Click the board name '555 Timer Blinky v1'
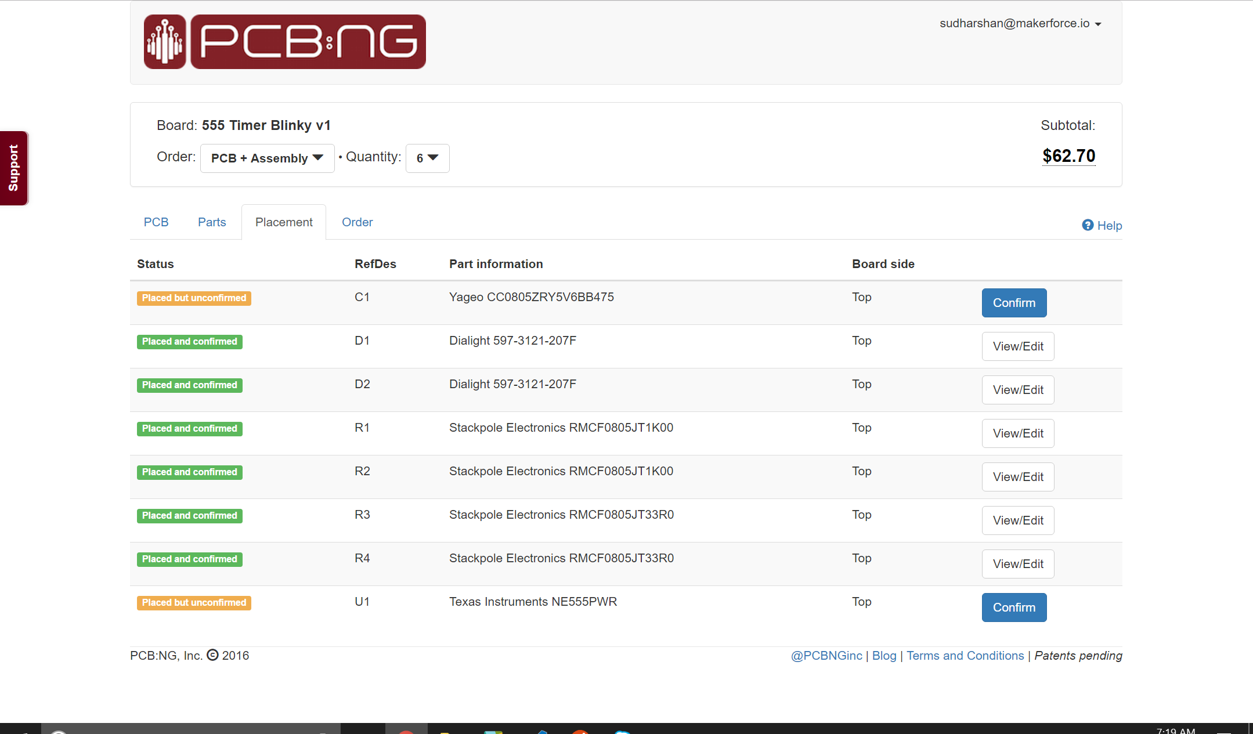 (266, 125)
